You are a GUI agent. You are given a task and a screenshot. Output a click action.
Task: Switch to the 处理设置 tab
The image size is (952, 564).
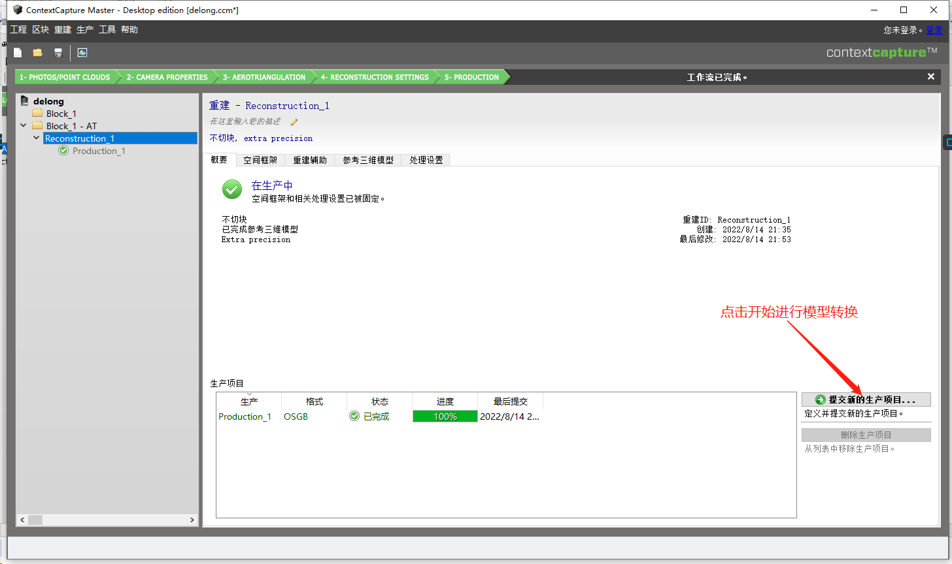click(x=426, y=160)
